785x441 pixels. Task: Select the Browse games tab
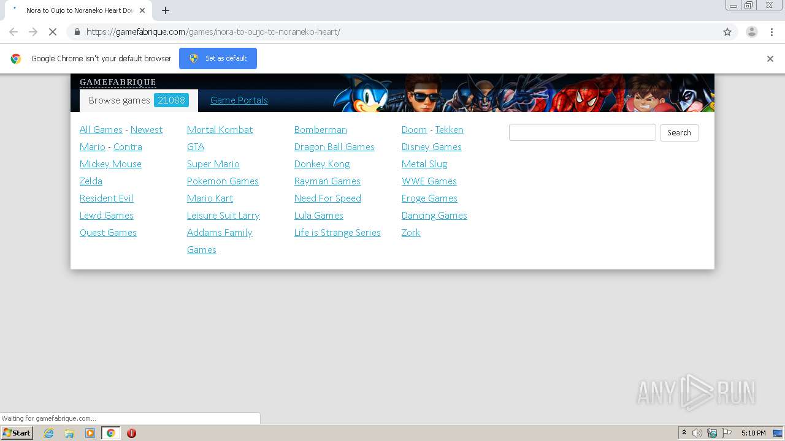click(139, 100)
